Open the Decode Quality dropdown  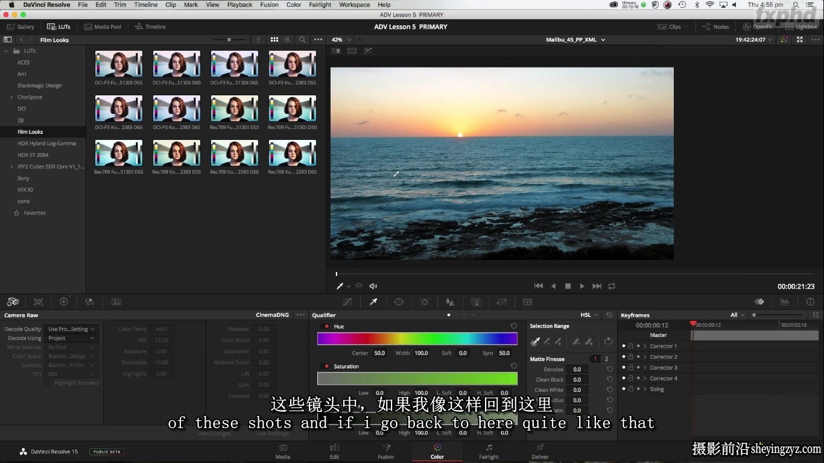pos(72,329)
